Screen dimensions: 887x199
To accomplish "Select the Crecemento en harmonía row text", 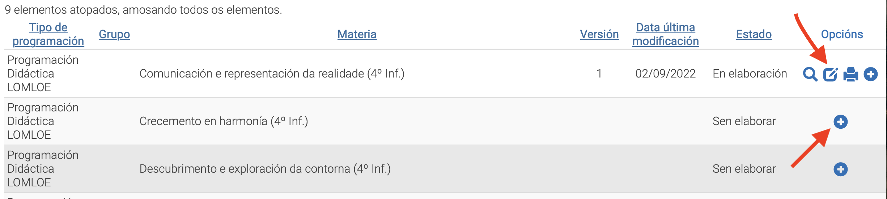I will 224,121.
